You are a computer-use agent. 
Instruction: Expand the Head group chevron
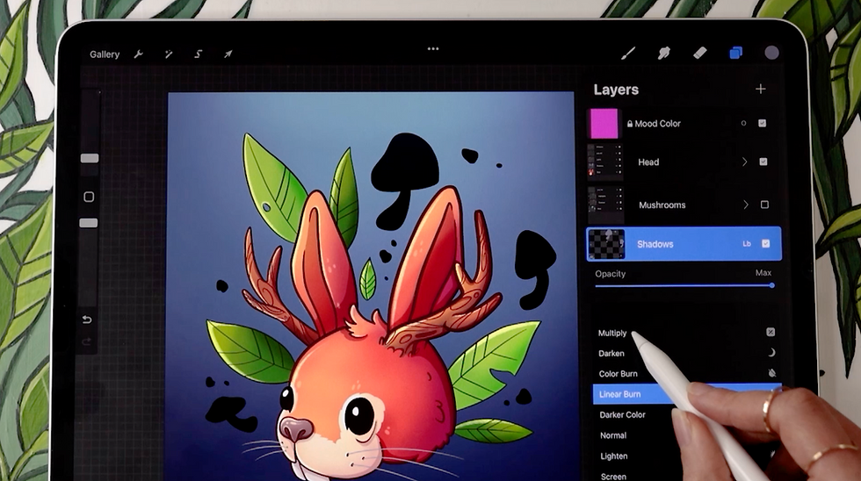(745, 162)
